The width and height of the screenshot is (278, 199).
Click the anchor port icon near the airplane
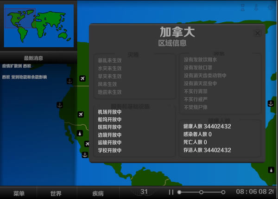tap(70, 81)
